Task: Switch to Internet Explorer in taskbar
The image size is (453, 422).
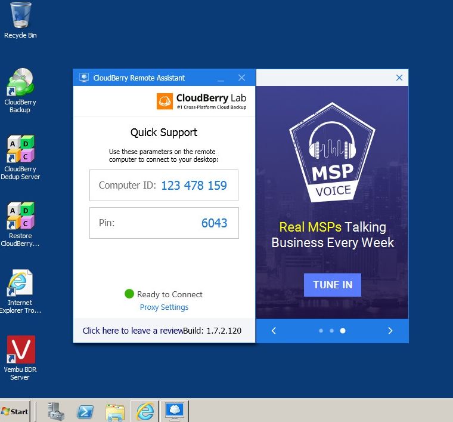Action: [x=145, y=411]
